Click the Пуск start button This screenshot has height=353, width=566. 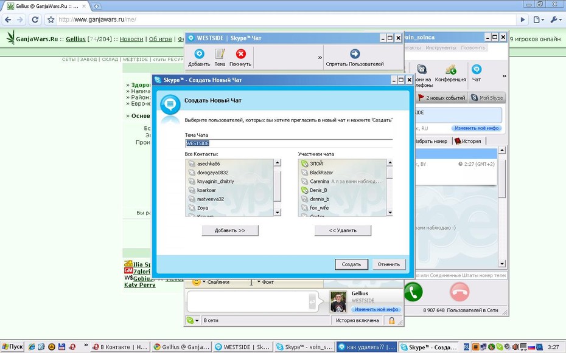coord(12,347)
